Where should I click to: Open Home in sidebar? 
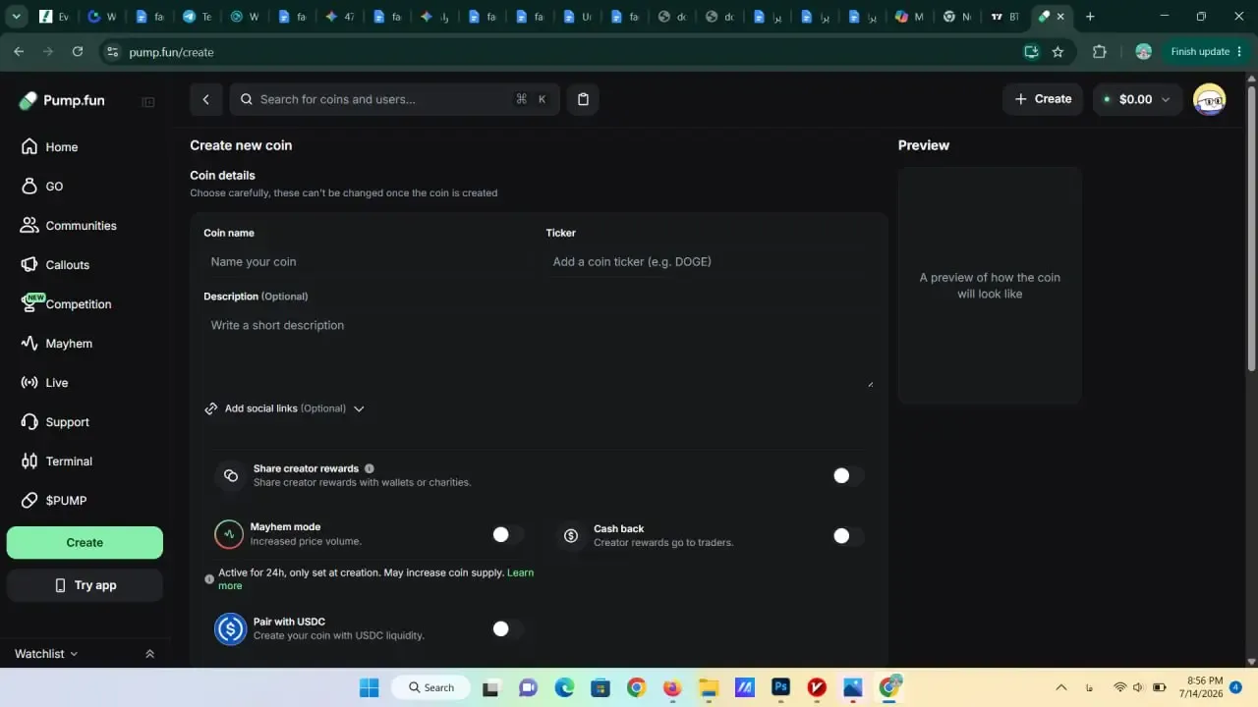61,147
